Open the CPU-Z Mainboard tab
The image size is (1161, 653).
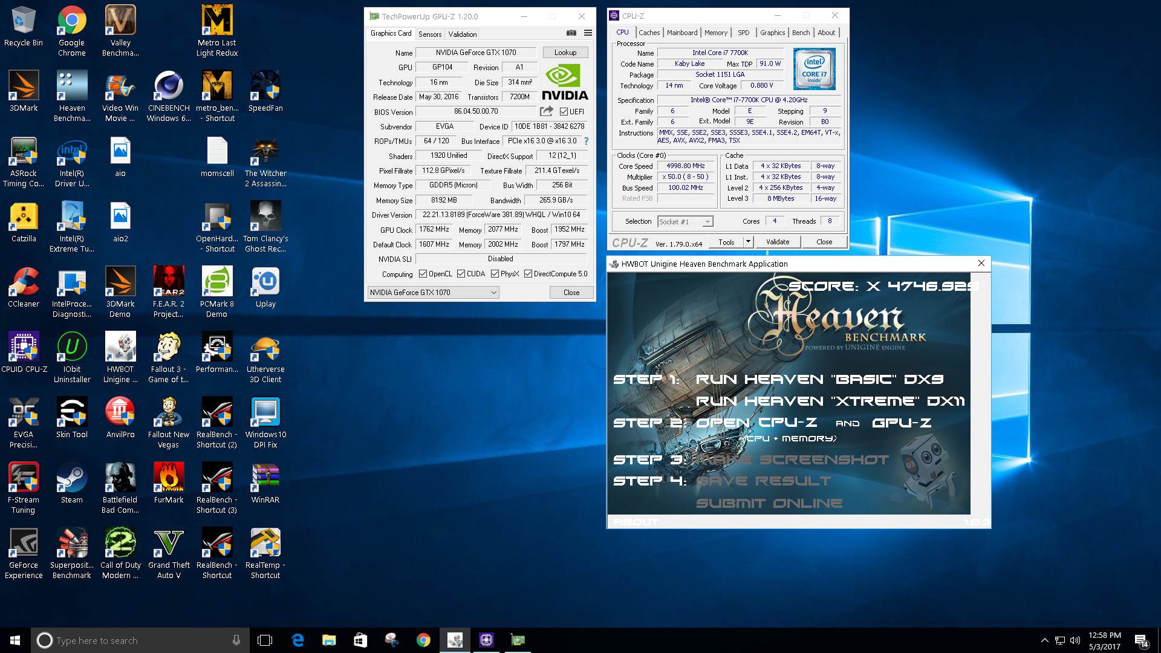coord(682,33)
